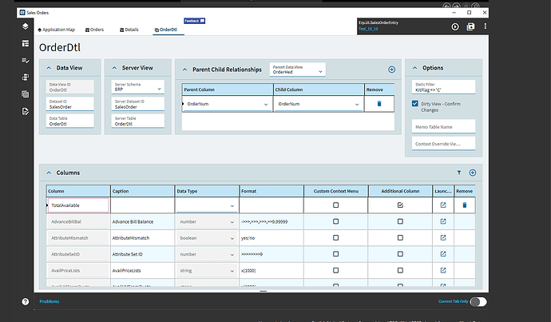Click the yes/no format cell
This screenshot has width=551, height=322.
(x=272, y=238)
